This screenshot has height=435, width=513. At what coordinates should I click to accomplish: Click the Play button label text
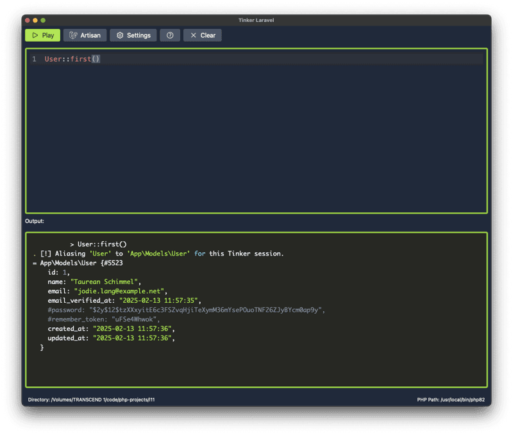pos(48,35)
